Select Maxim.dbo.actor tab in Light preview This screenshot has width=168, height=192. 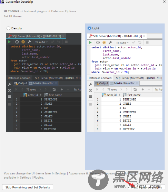124,83
